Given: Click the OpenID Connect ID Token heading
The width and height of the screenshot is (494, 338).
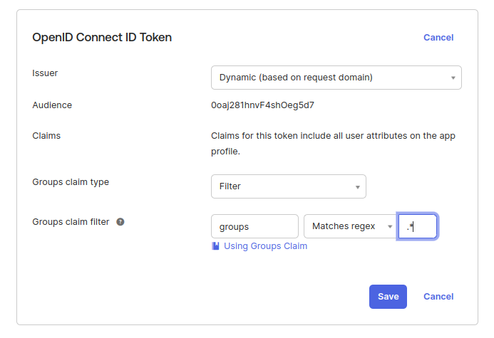Looking at the screenshot, I should pos(102,38).
